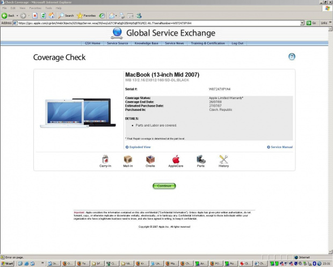Viewport: 333px width, 267px height.
Task: View repair History tools icon
Action: 224,159
